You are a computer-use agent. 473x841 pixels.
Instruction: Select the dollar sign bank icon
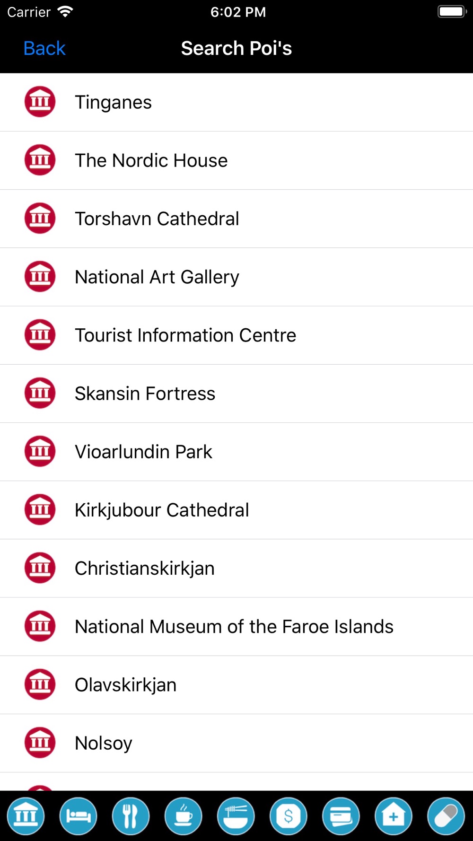(289, 816)
